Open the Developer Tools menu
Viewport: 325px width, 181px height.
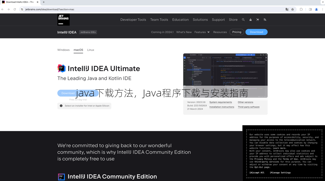pyautogui.click(x=133, y=20)
